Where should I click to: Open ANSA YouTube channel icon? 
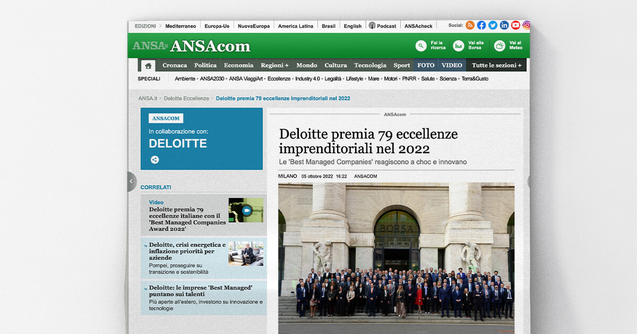coord(515,25)
